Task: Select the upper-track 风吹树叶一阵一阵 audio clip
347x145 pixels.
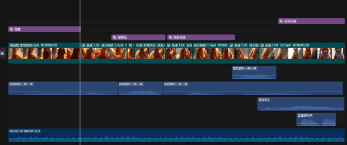Action: pyautogui.click(x=254, y=73)
